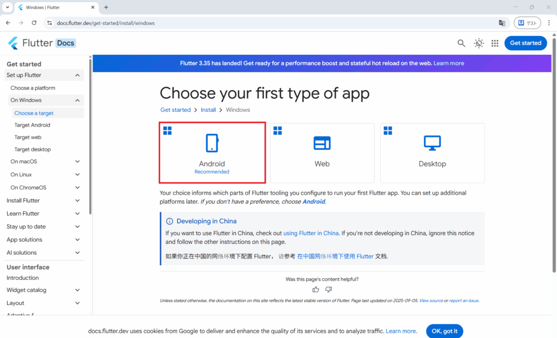Click the using Flutter in China link

point(311,233)
